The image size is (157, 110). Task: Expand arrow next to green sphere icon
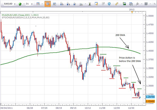tap(24, 4)
